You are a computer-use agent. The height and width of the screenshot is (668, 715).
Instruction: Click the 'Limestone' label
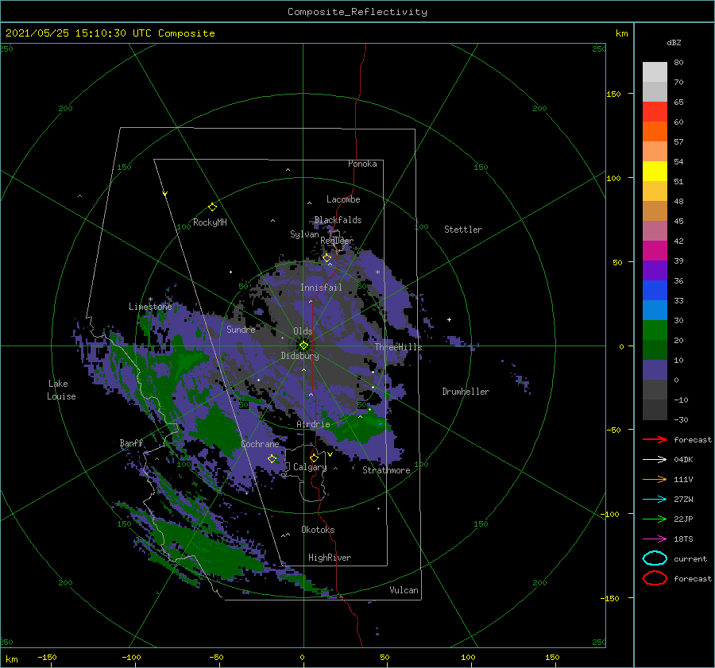click(x=150, y=307)
